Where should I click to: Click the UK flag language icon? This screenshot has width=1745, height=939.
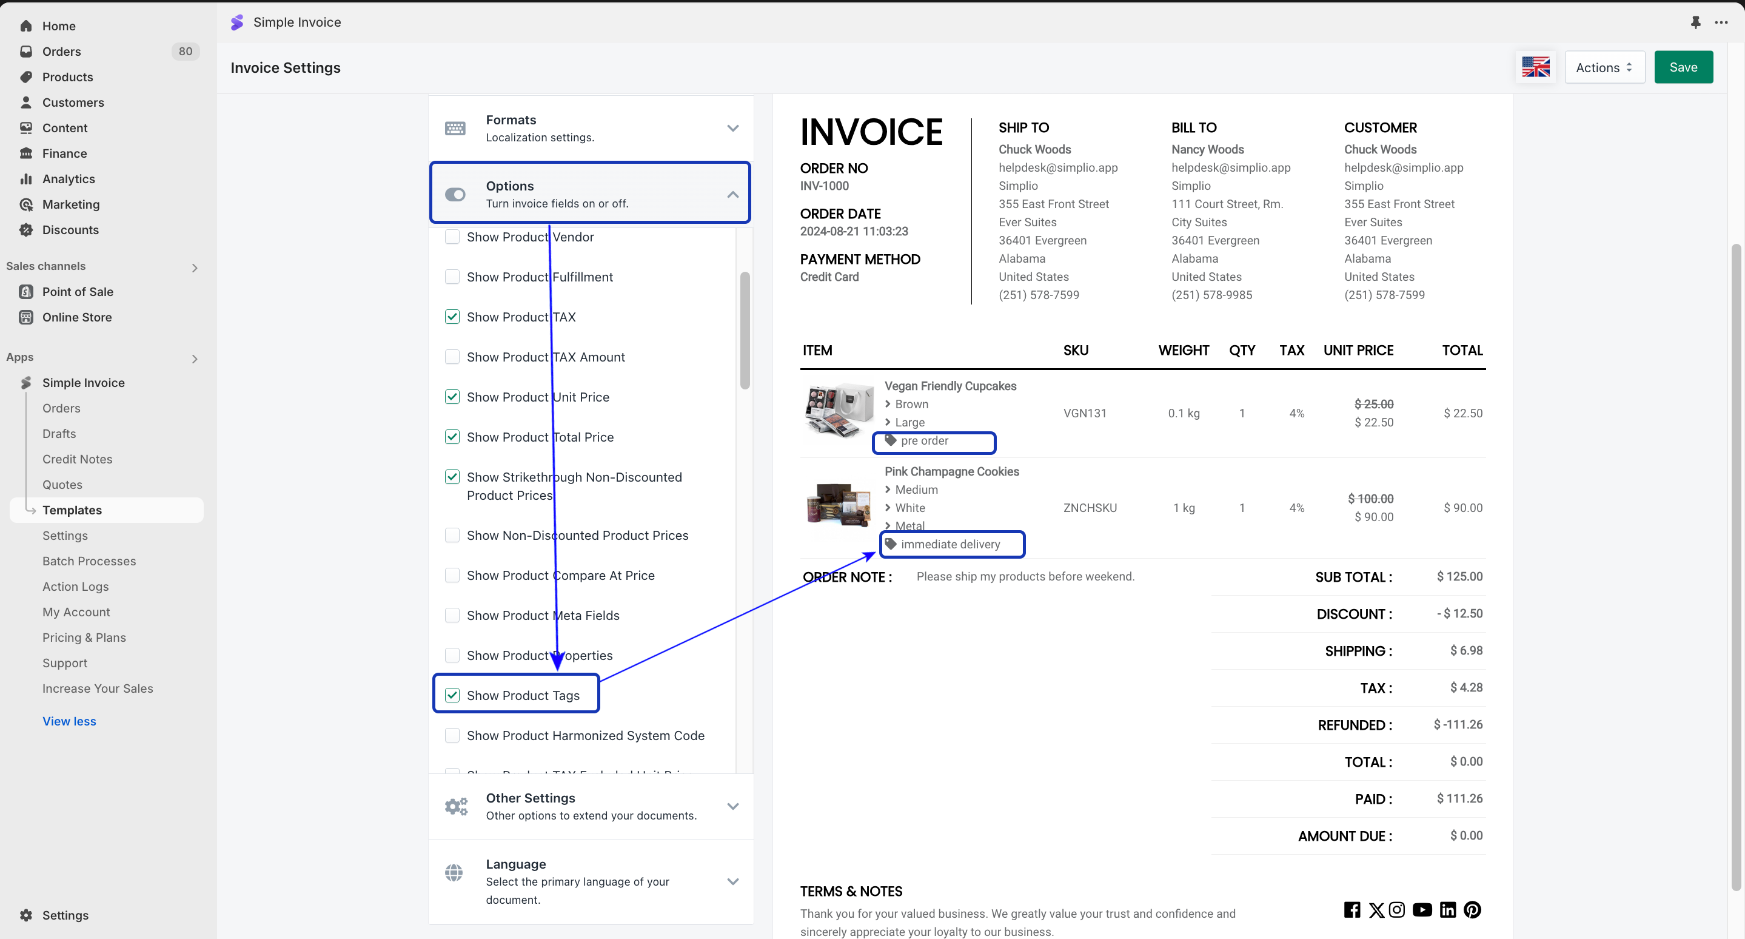pos(1535,67)
